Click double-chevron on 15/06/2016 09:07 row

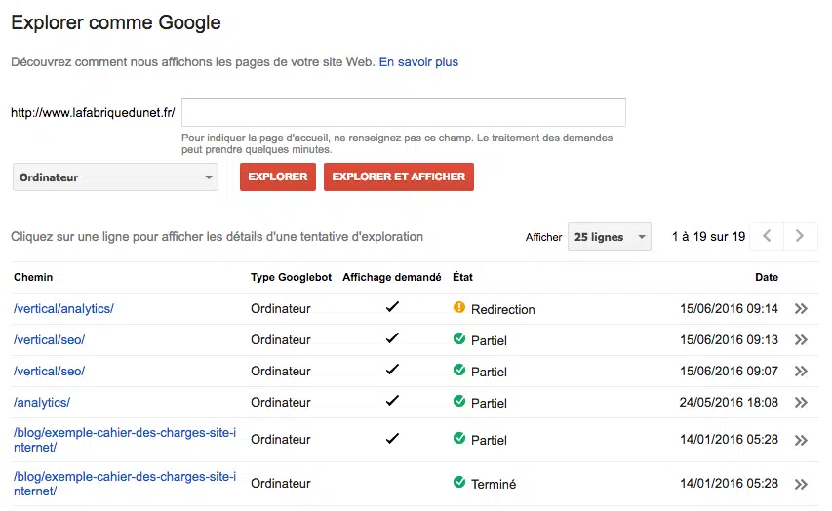(801, 372)
